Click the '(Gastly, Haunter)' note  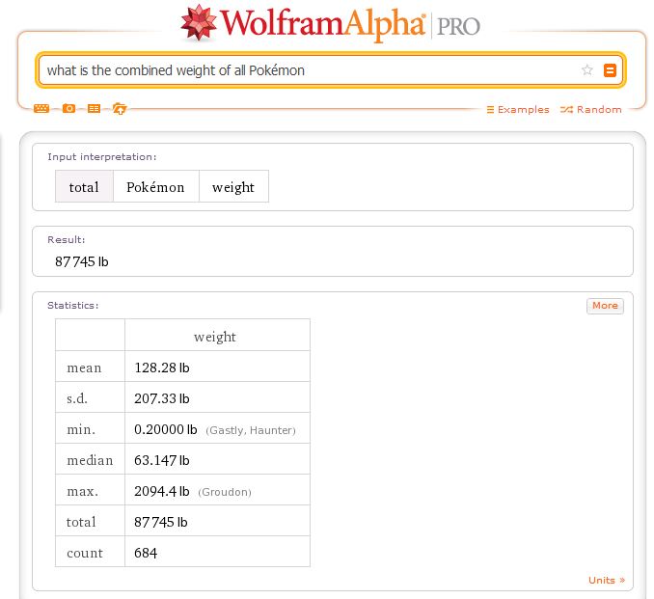[x=251, y=430]
